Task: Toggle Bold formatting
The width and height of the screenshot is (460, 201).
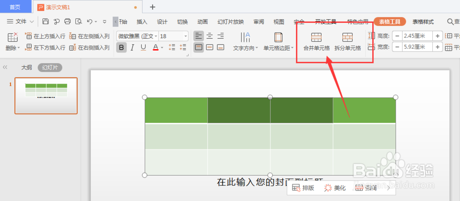Action: 121,47
